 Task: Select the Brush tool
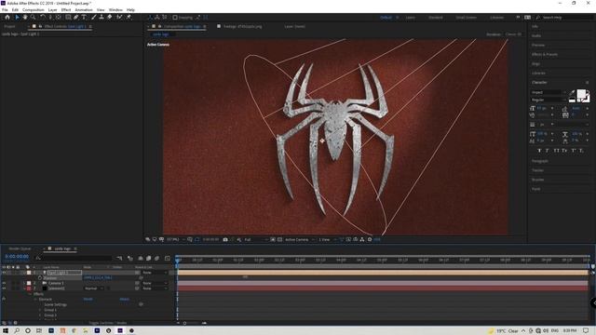[93, 17]
